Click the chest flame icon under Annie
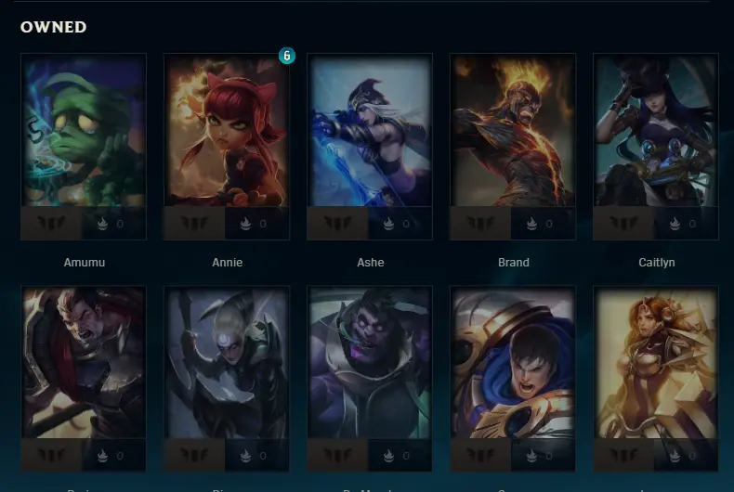The height and width of the screenshot is (492, 734). click(245, 224)
